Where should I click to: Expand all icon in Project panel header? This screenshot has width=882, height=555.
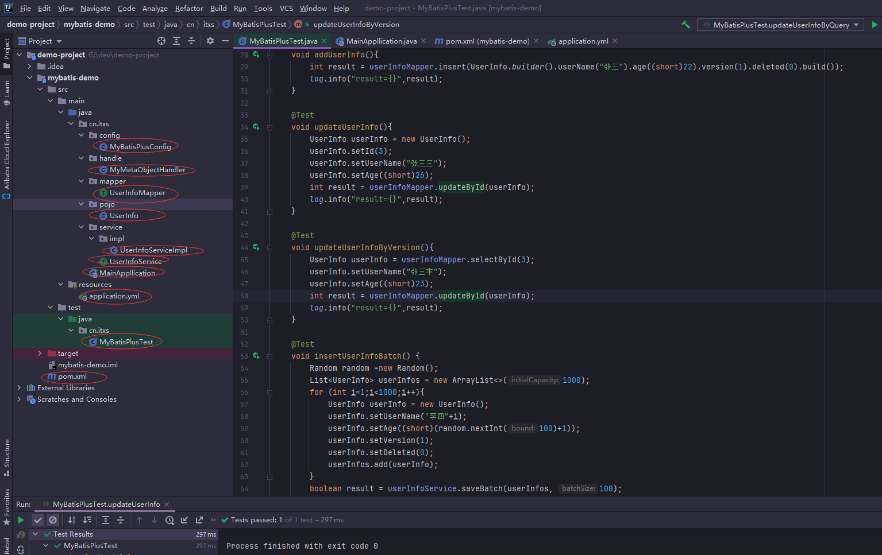click(x=176, y=41)
